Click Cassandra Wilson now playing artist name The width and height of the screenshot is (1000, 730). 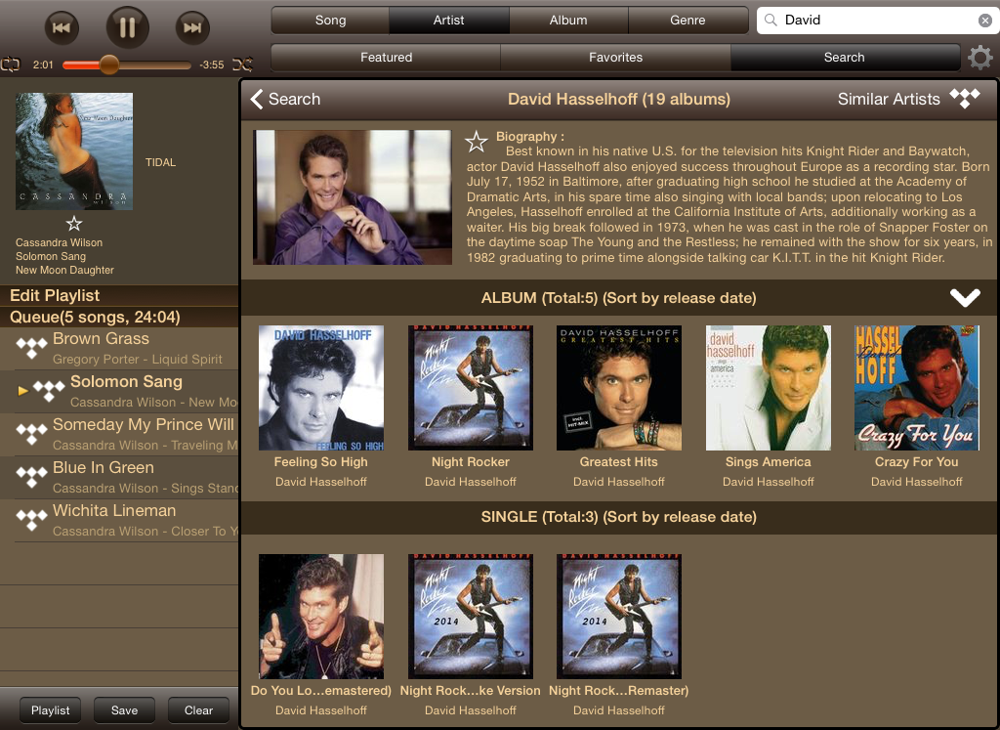(x=59, y=242)
